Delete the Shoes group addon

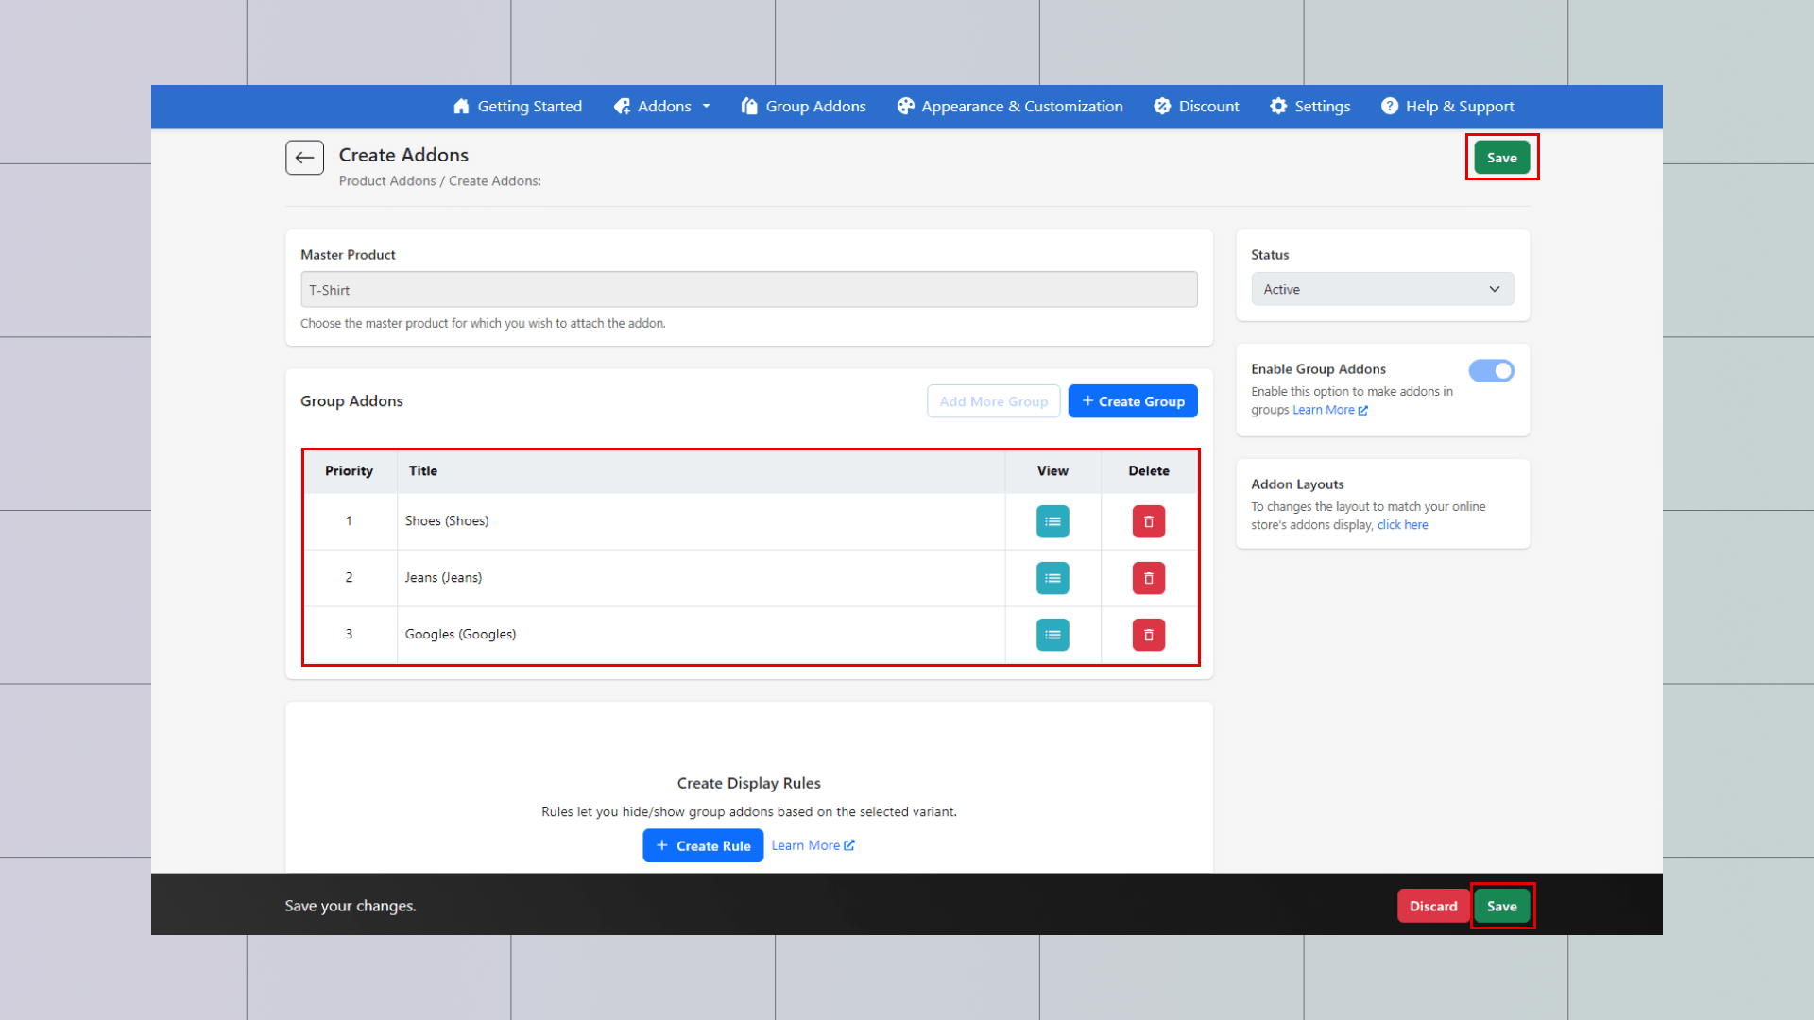point(1148,521)
